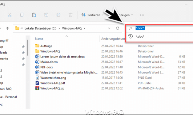Click the search magnifier icon
Viewport: 193px width, 115px height.
click(x=131, y=28)
